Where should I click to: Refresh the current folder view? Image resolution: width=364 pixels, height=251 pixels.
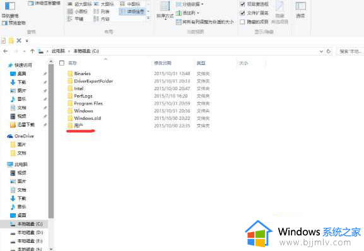point(329,51)
